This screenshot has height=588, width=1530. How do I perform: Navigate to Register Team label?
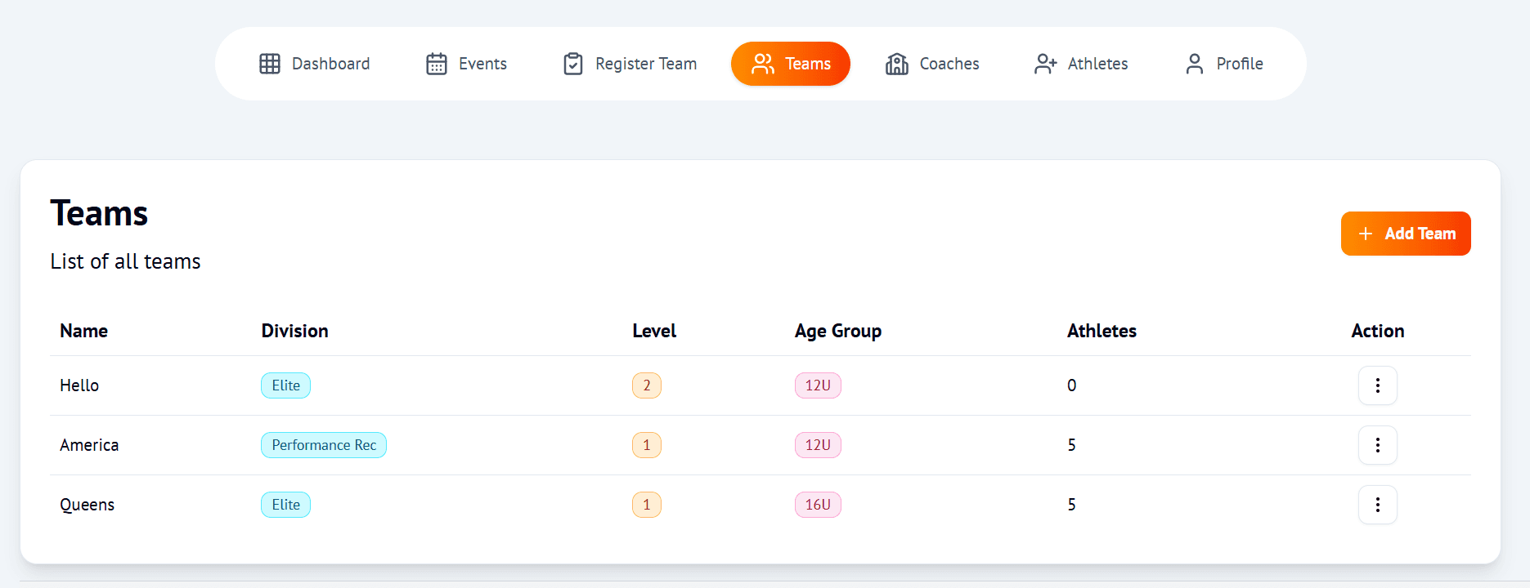click(646, 64)
